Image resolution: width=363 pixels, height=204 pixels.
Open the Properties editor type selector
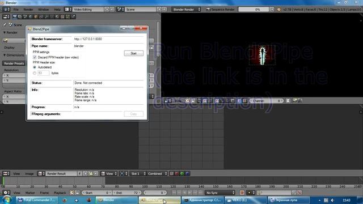(x=6, y=16)
